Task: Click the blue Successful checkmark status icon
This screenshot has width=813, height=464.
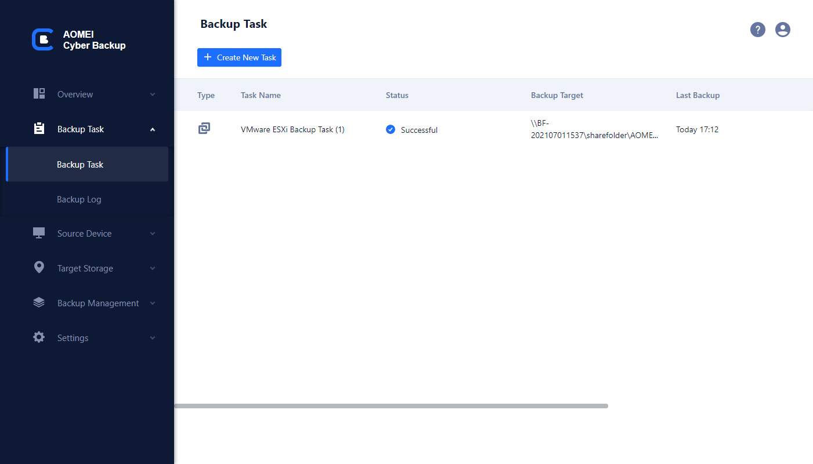Action: pyautogui.click(x=391, y=129)
